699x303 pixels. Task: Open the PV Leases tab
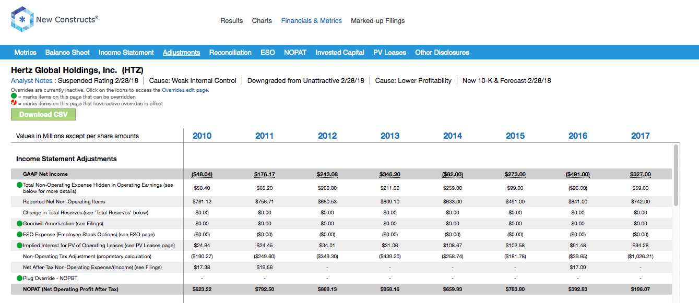point(389,52)
